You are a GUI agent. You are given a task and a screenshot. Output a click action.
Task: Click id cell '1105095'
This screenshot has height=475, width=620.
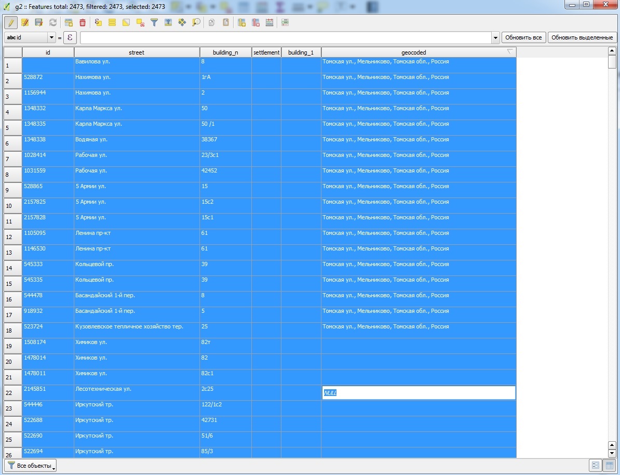[x=48, y=236]
